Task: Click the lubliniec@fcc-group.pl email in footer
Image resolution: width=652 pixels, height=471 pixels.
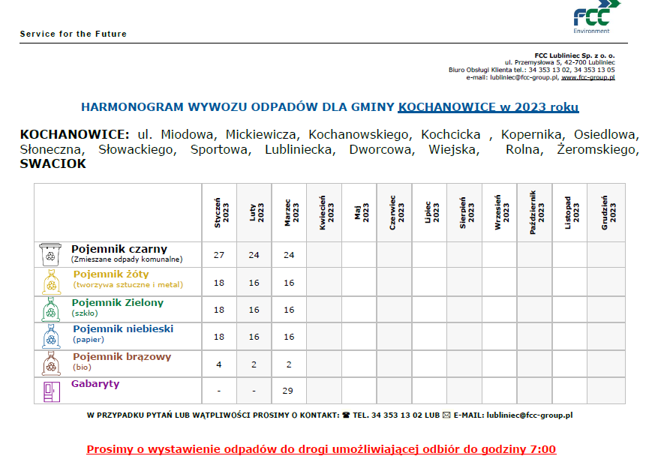Action: pos(529,415)
